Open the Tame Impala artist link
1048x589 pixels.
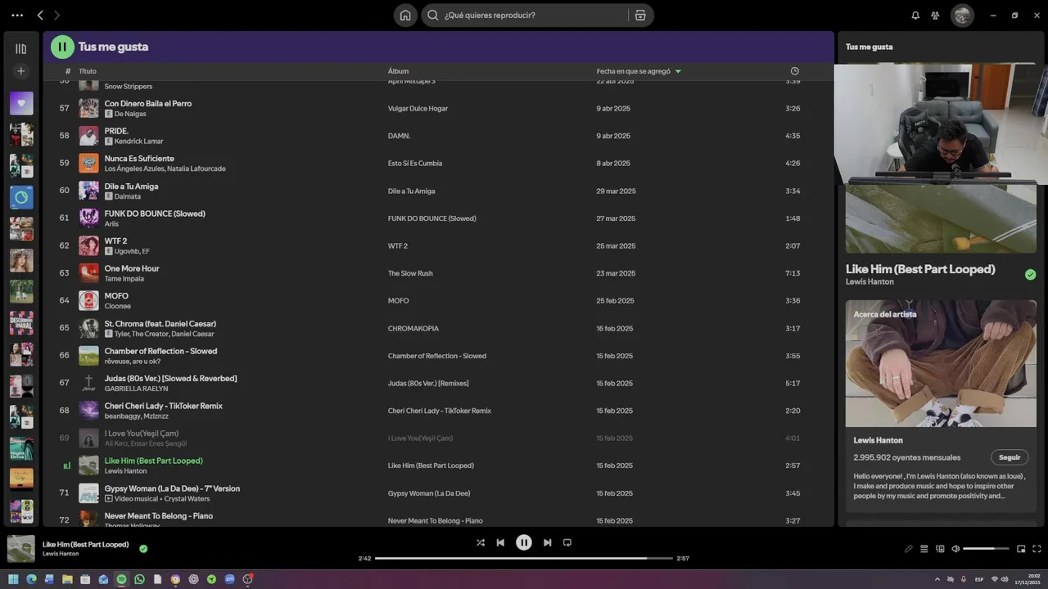tap(124, 279)
